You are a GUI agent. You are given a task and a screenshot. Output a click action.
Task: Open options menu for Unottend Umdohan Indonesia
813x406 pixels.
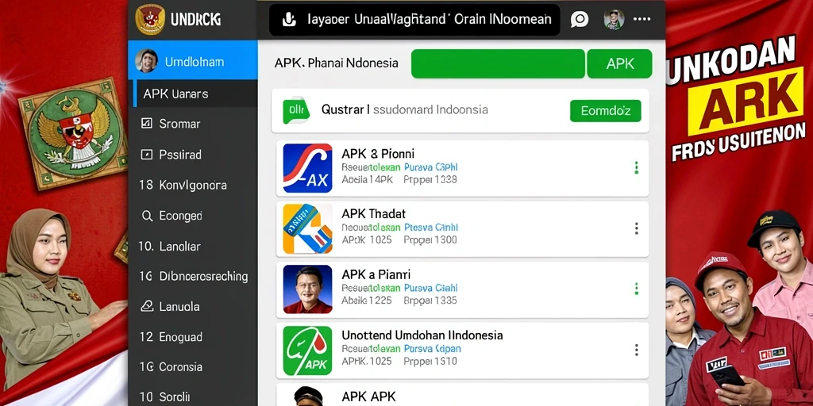(636, 350)
